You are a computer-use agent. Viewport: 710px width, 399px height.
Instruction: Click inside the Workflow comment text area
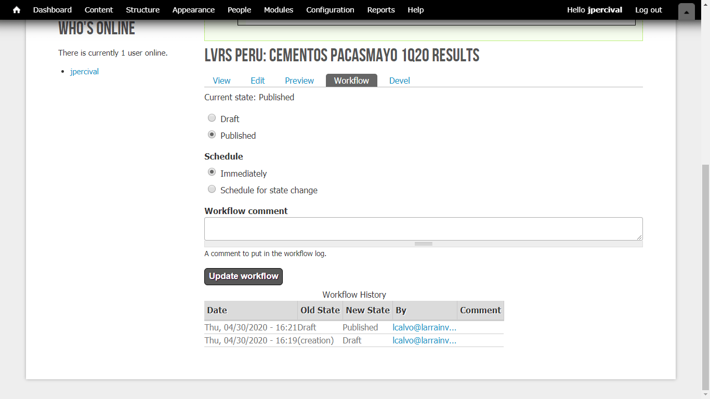coord(423,229)
